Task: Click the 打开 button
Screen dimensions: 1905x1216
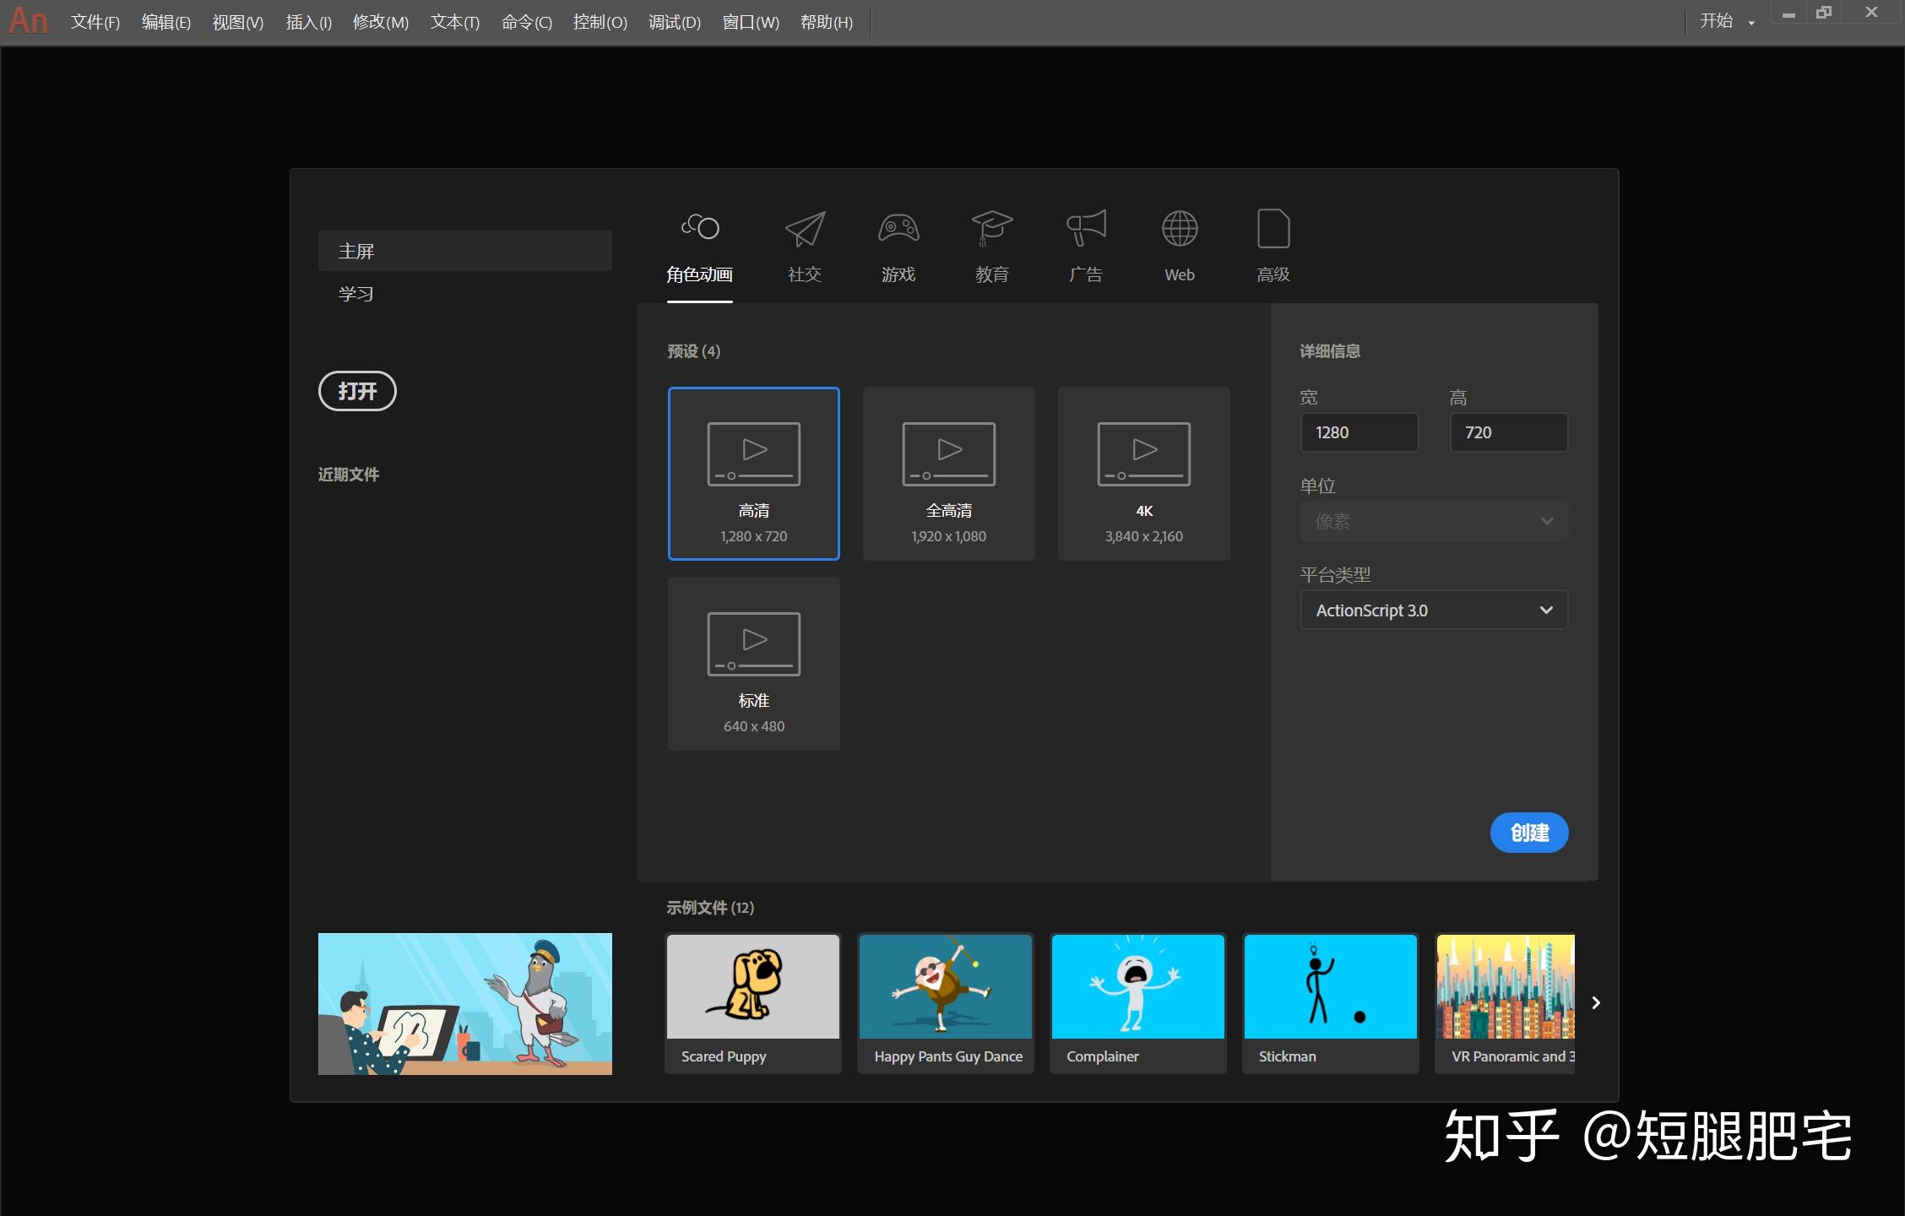Action: pyautogui.click(x=356, y=391)
